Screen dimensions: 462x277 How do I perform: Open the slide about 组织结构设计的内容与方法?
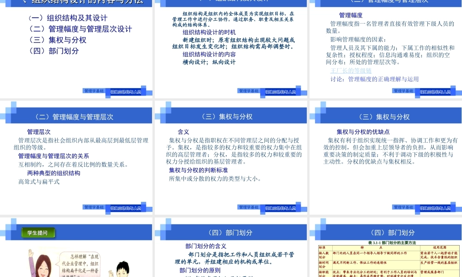tap(76, 46)
